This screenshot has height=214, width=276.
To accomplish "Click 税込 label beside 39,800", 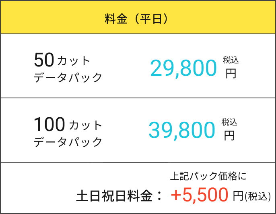I will coord(229,122).
